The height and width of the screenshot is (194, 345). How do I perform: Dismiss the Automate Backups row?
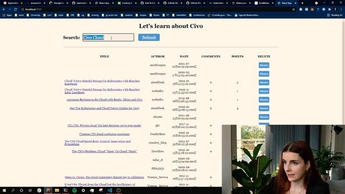(x=264, y=100)
